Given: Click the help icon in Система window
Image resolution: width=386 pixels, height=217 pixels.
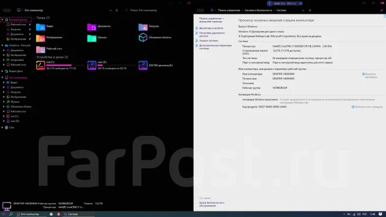Looking at the screenshot, I should tap(385, 16).
